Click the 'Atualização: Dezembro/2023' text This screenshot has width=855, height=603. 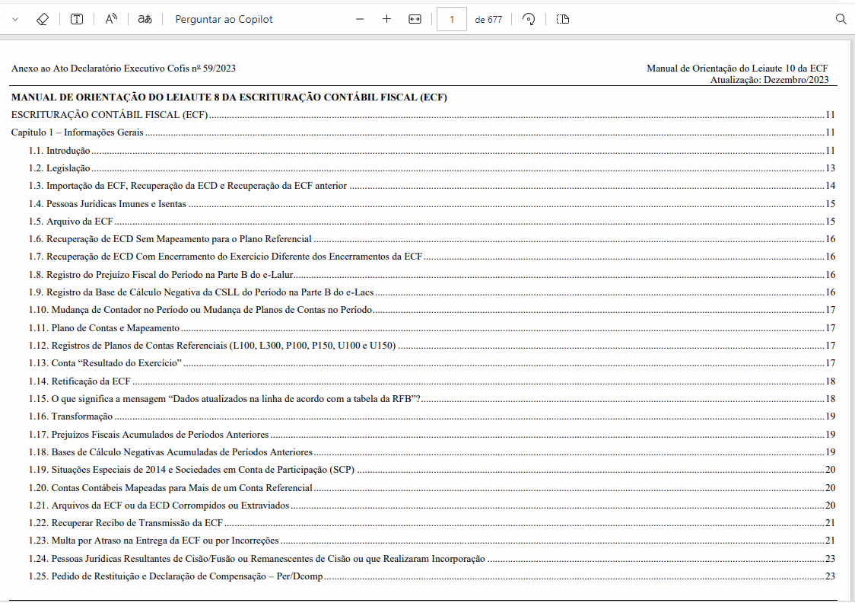click(769, 80)
